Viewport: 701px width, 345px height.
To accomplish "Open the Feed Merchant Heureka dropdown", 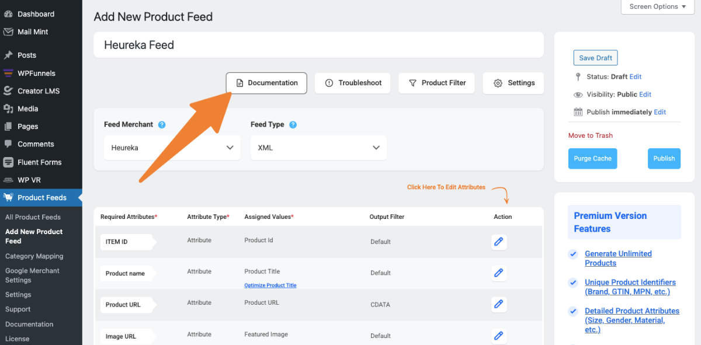I will point(172,148).
